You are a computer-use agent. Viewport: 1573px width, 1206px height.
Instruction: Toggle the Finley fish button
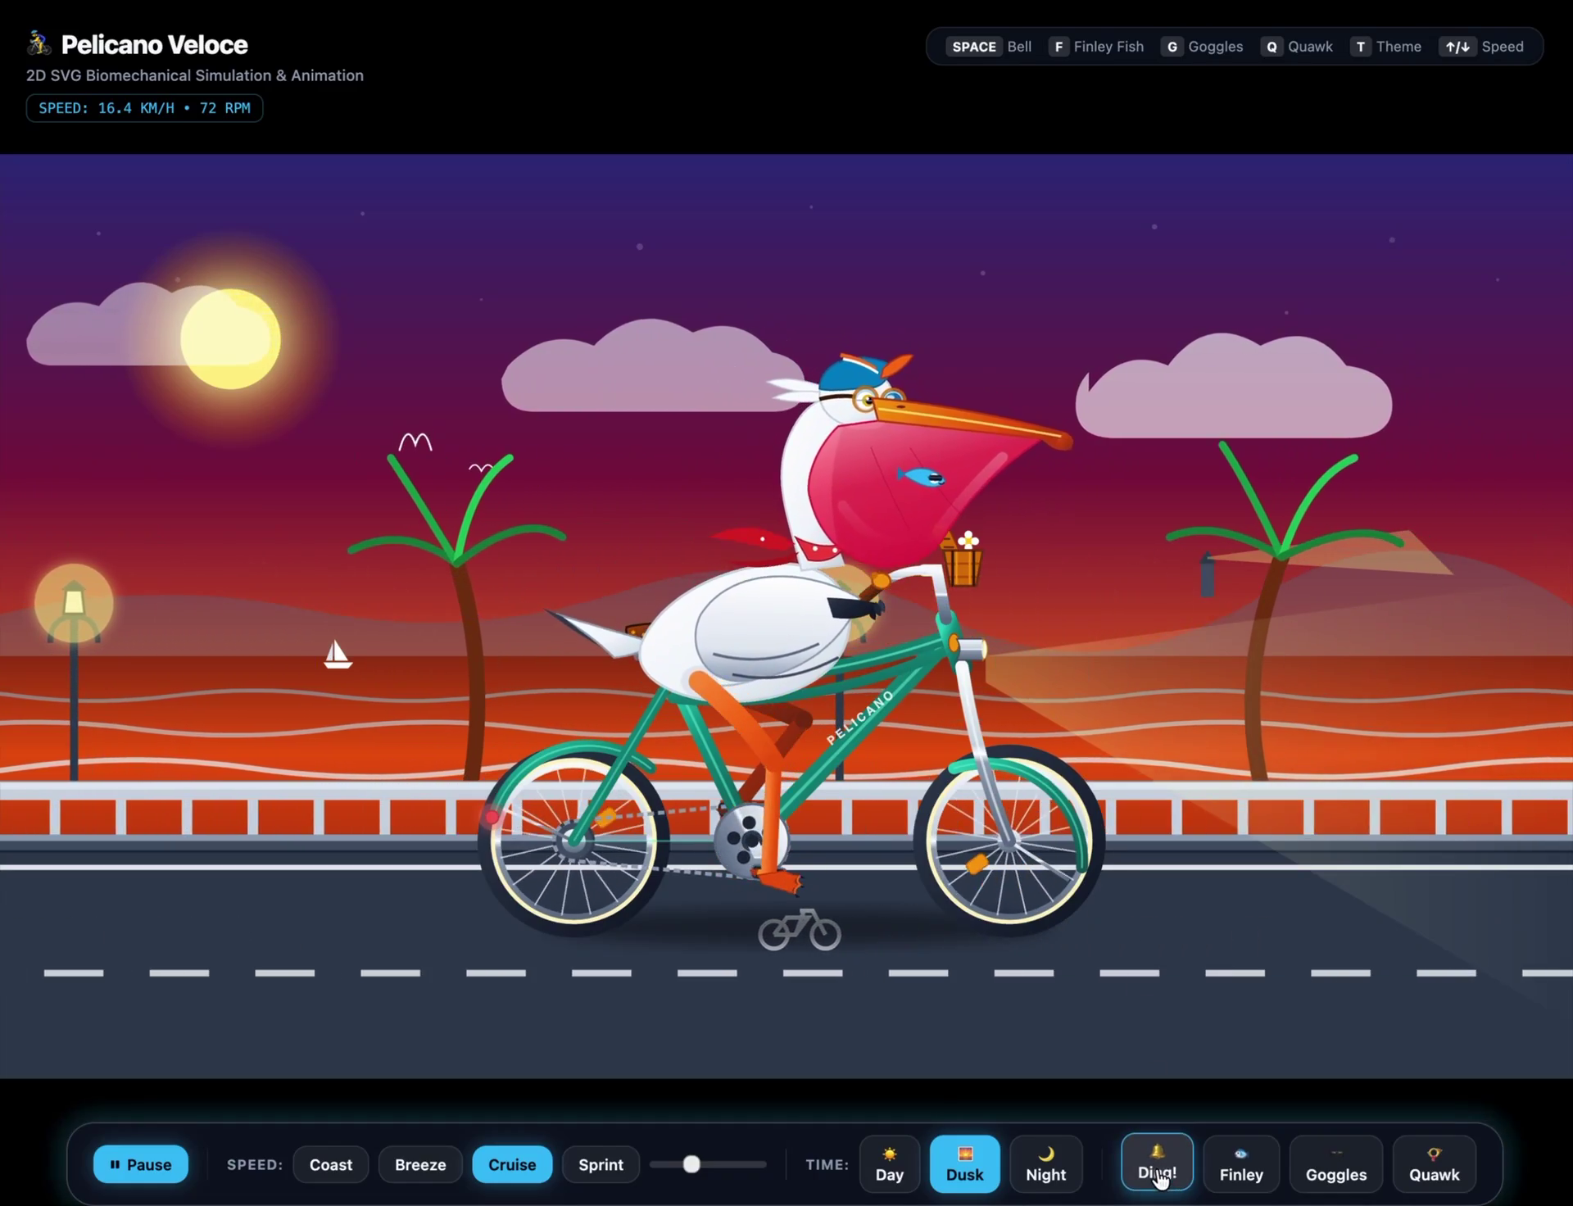(x=1241, y=1163)
